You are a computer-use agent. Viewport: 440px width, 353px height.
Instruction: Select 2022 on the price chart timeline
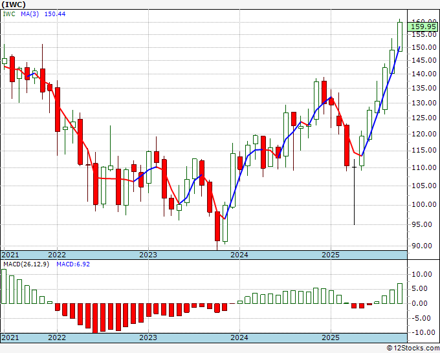click(x=57, y=255)
